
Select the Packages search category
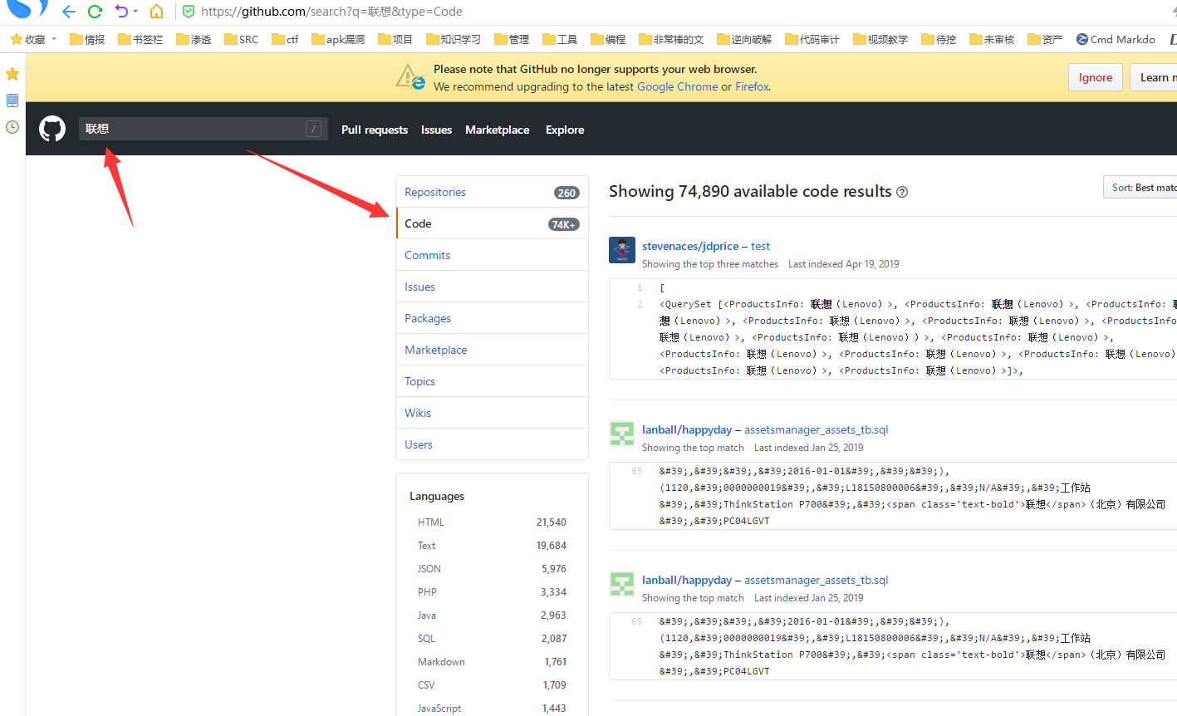point(492,318)
